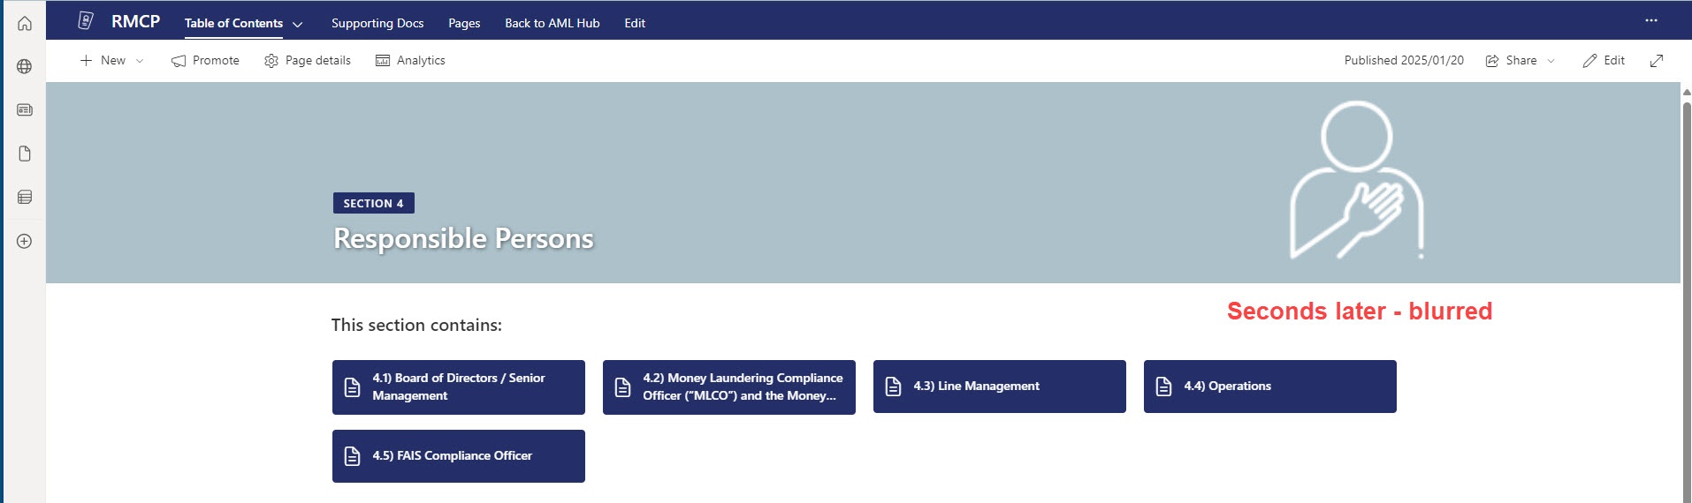Click the SECTION 4 label badge
1692x503 pixels.
[374, 203]
